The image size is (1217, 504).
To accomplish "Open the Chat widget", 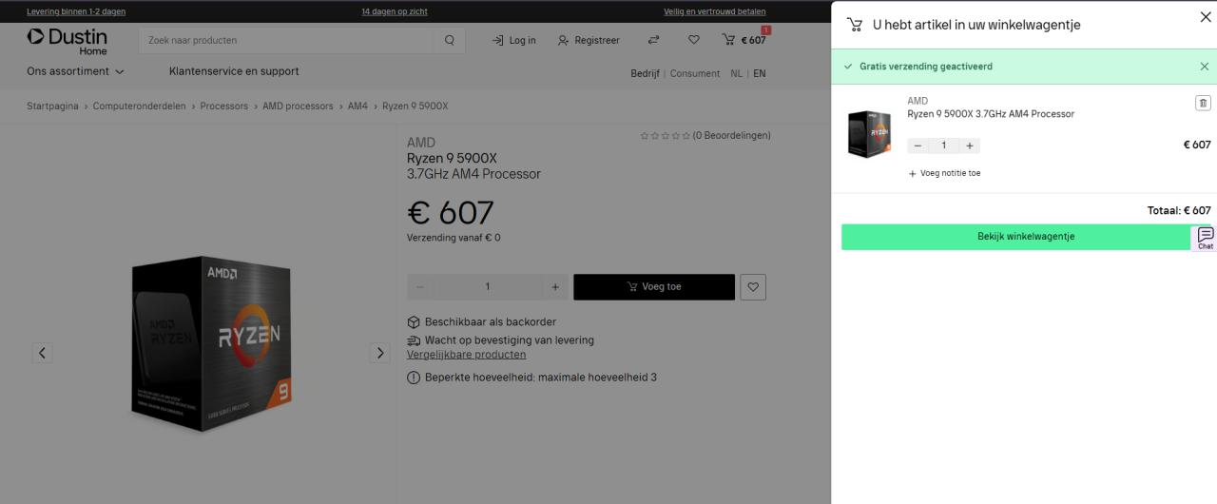I will [x=1205, y=238].
